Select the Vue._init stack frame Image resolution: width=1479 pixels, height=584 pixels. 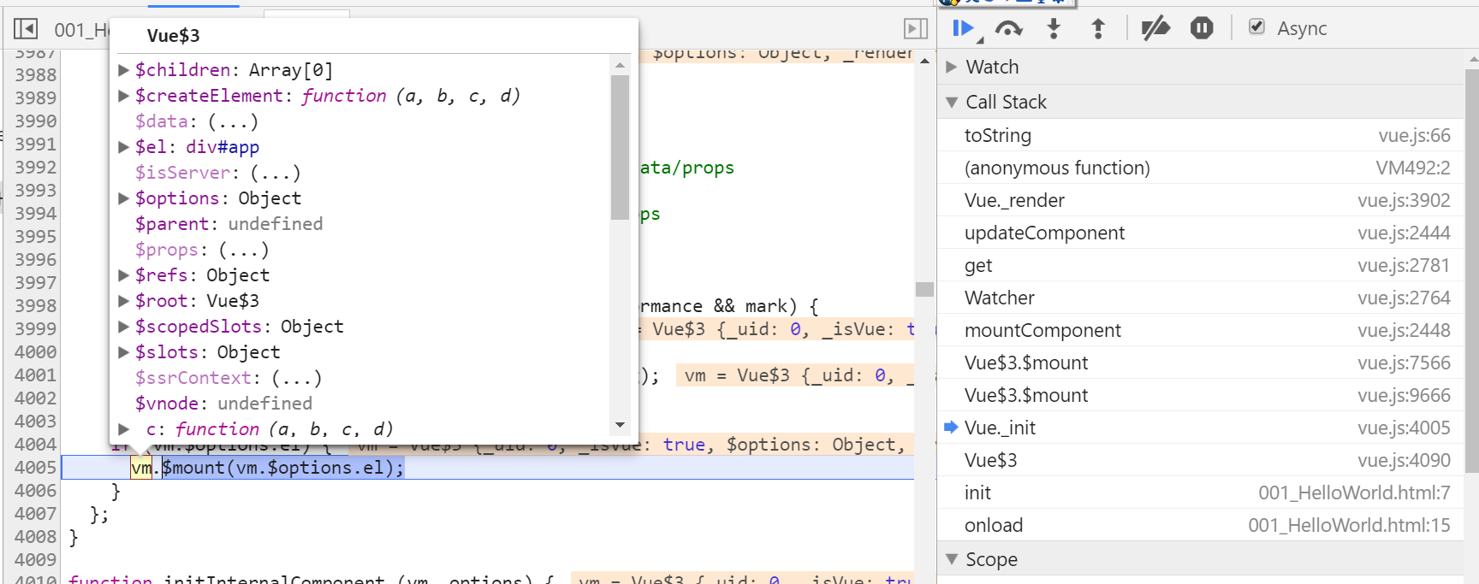click(x=1201, y=428)
